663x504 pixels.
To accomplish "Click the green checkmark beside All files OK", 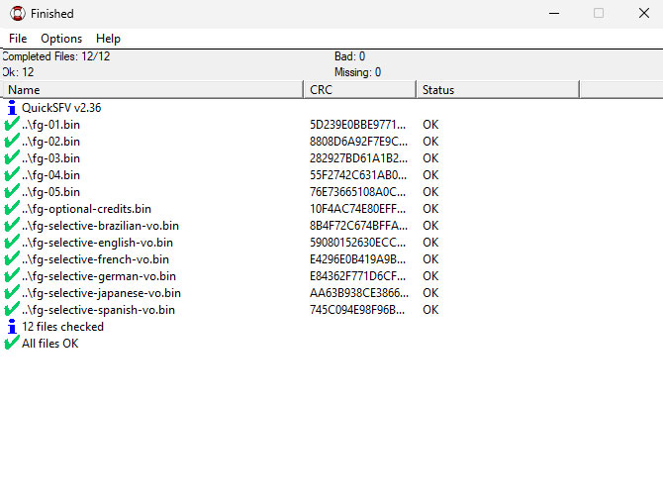I will pyautogui.click(x=12, y=344).
